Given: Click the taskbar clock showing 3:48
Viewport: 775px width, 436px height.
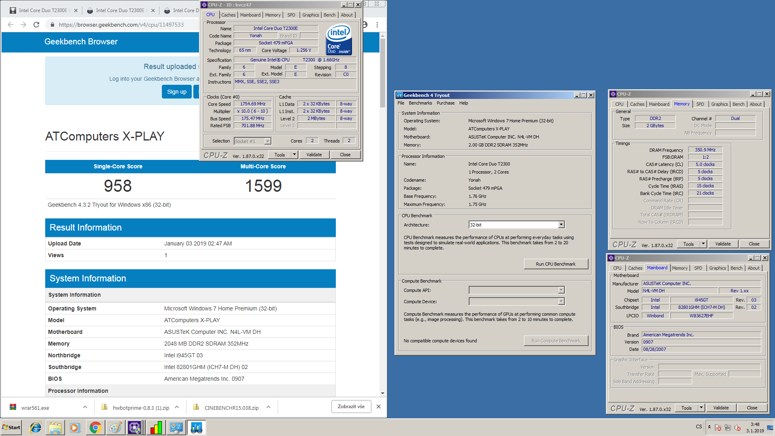Looking at the screenshot, I should click(x=755, y=428).
